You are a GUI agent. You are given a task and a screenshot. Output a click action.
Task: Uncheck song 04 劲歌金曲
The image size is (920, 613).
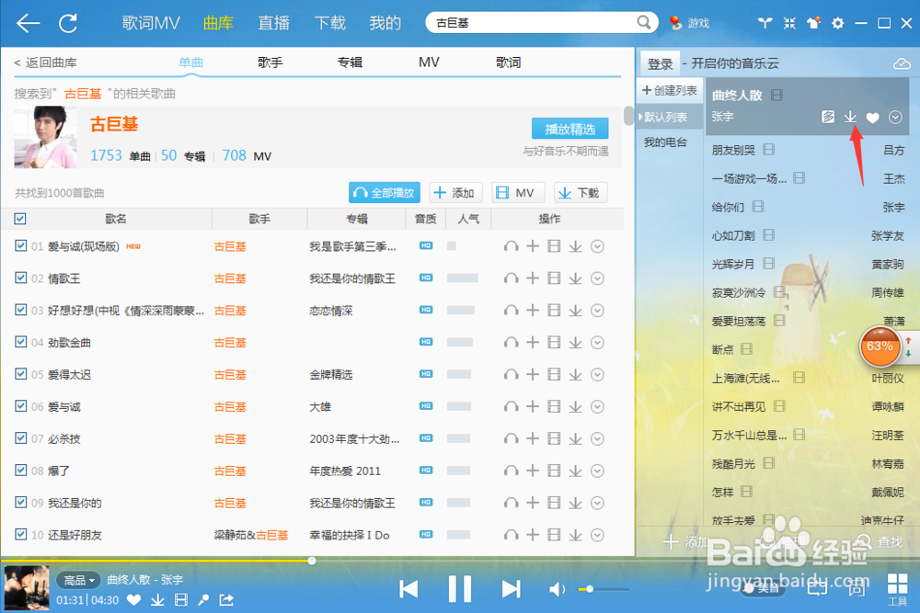point(20,342)
